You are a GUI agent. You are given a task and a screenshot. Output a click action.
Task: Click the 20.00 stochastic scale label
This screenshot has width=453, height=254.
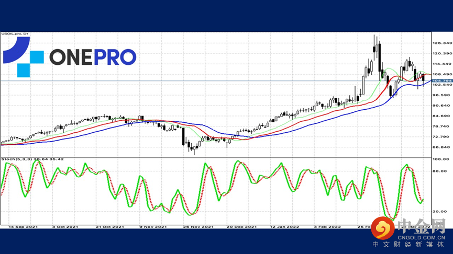[440, 211]
